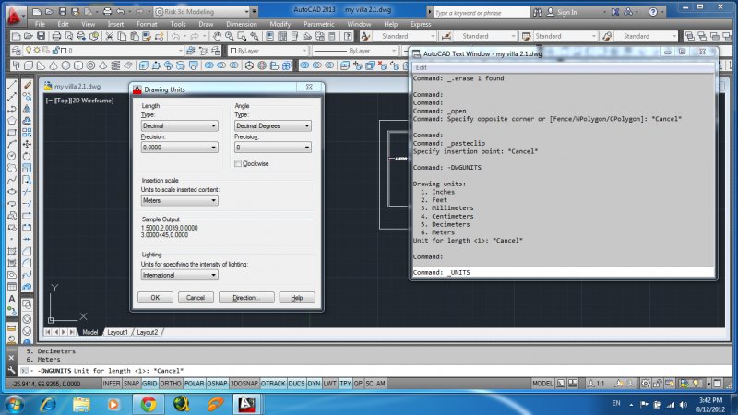The height and width of the screenshot is (415, 738).
Task: Open Insertion scale dropdown showing Meters
Action: [179, 200]
